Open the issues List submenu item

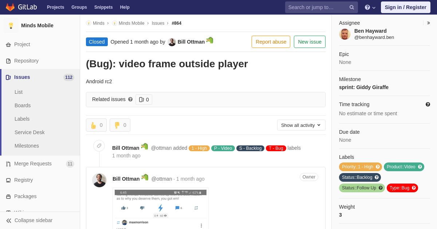[19, 92]
